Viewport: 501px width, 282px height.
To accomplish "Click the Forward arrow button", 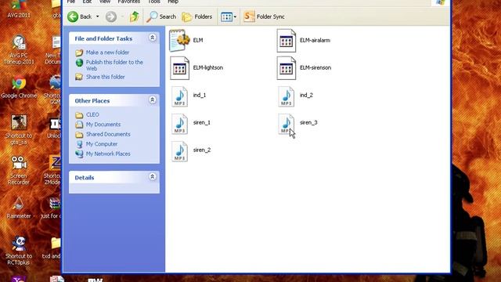I will coord(111,16).
